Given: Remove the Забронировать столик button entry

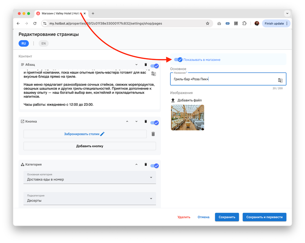Looking at the screenshot, I should (x=153, y=134).
